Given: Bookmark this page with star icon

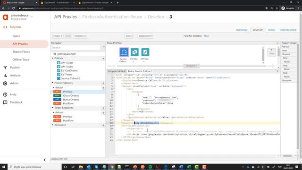Looking at the screenshot, I should tap(277, 8).
